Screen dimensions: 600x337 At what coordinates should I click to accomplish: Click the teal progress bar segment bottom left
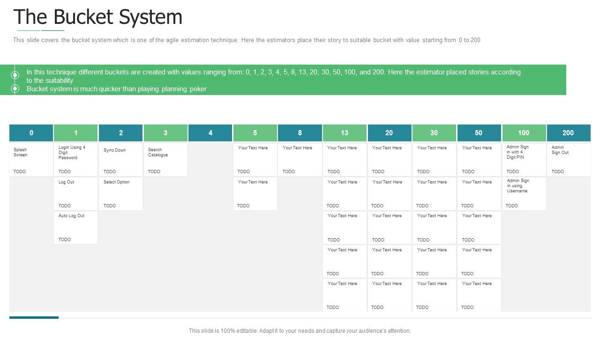coord(35,318)
